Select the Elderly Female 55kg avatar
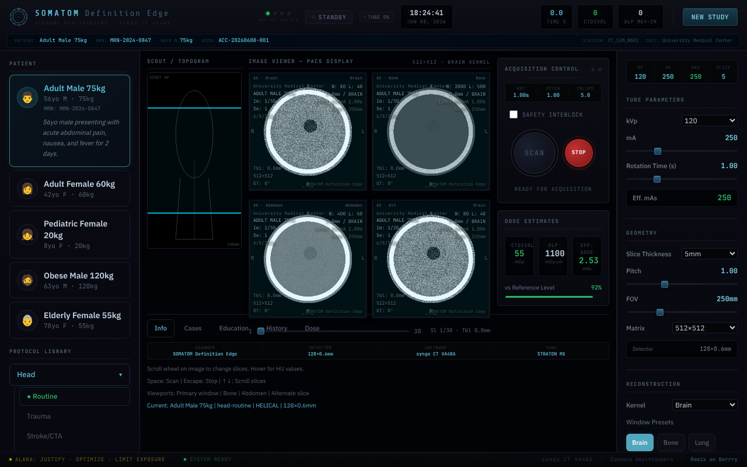Image resolution: width=747 pixels, height=467 pixels. pos(27,320)
